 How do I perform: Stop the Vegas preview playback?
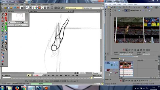(x=138, y=50)
